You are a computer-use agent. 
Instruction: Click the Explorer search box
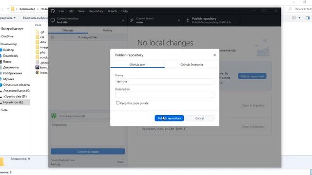click(x=298, y=9)
